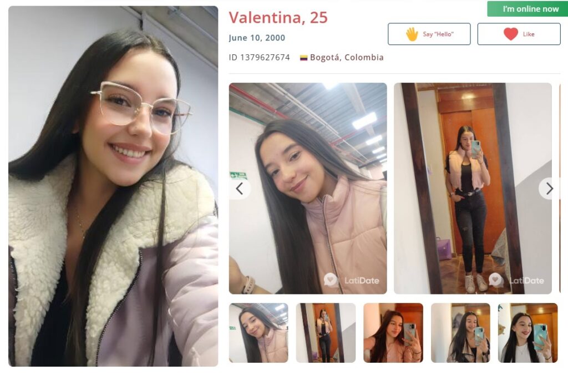Select the third small thumbnail photo
The image size is (568, 375).
tap(393, 333)
